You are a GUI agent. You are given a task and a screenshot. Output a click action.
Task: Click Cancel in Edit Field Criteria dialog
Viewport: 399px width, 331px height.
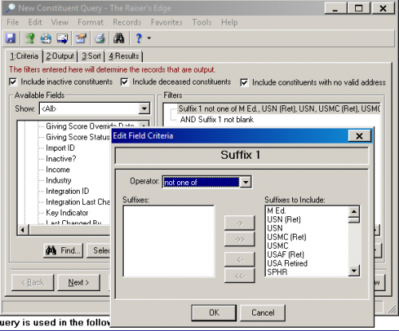tap(263, 313)
